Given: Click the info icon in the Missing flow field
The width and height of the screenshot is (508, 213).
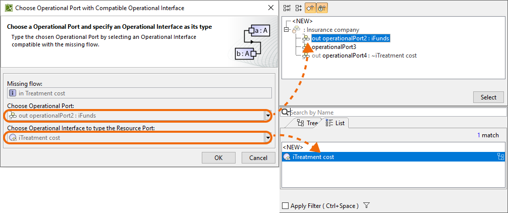Looking at the screenshot, I should click(12, 93).
